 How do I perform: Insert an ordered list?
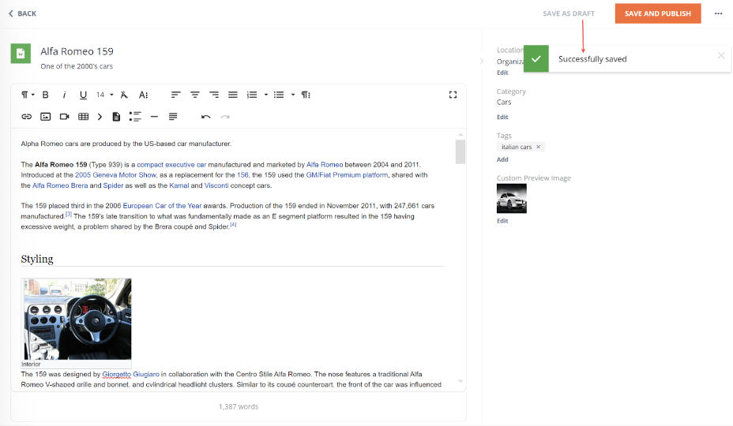click(x=252, y=95)
